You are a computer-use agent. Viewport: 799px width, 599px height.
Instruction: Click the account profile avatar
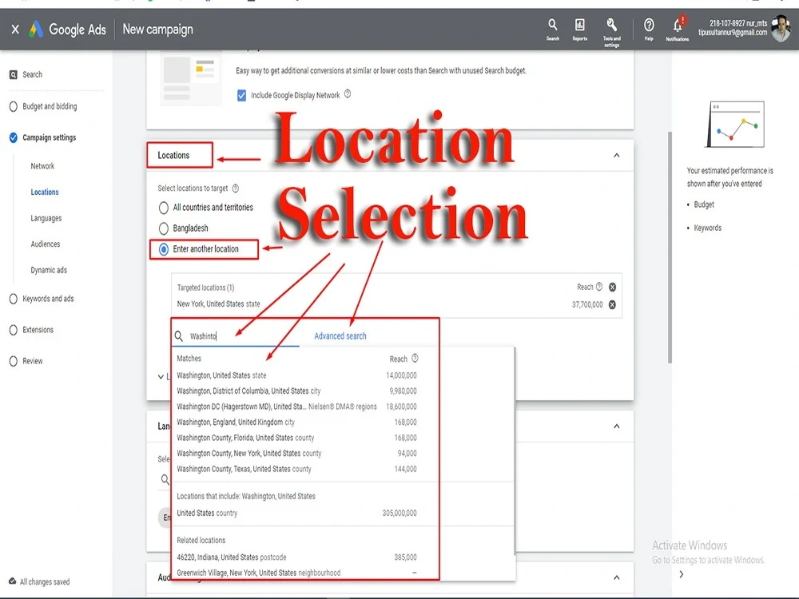pos(780,29)
